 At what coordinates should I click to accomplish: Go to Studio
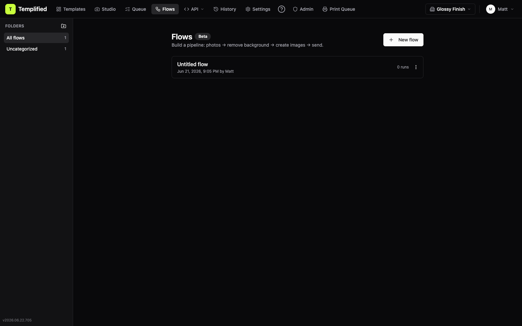105,9
